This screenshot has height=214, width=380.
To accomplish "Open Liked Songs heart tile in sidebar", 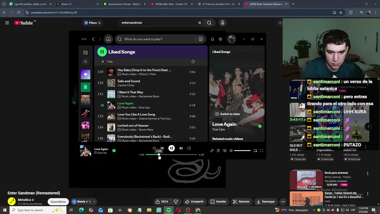I will (85, 75).
